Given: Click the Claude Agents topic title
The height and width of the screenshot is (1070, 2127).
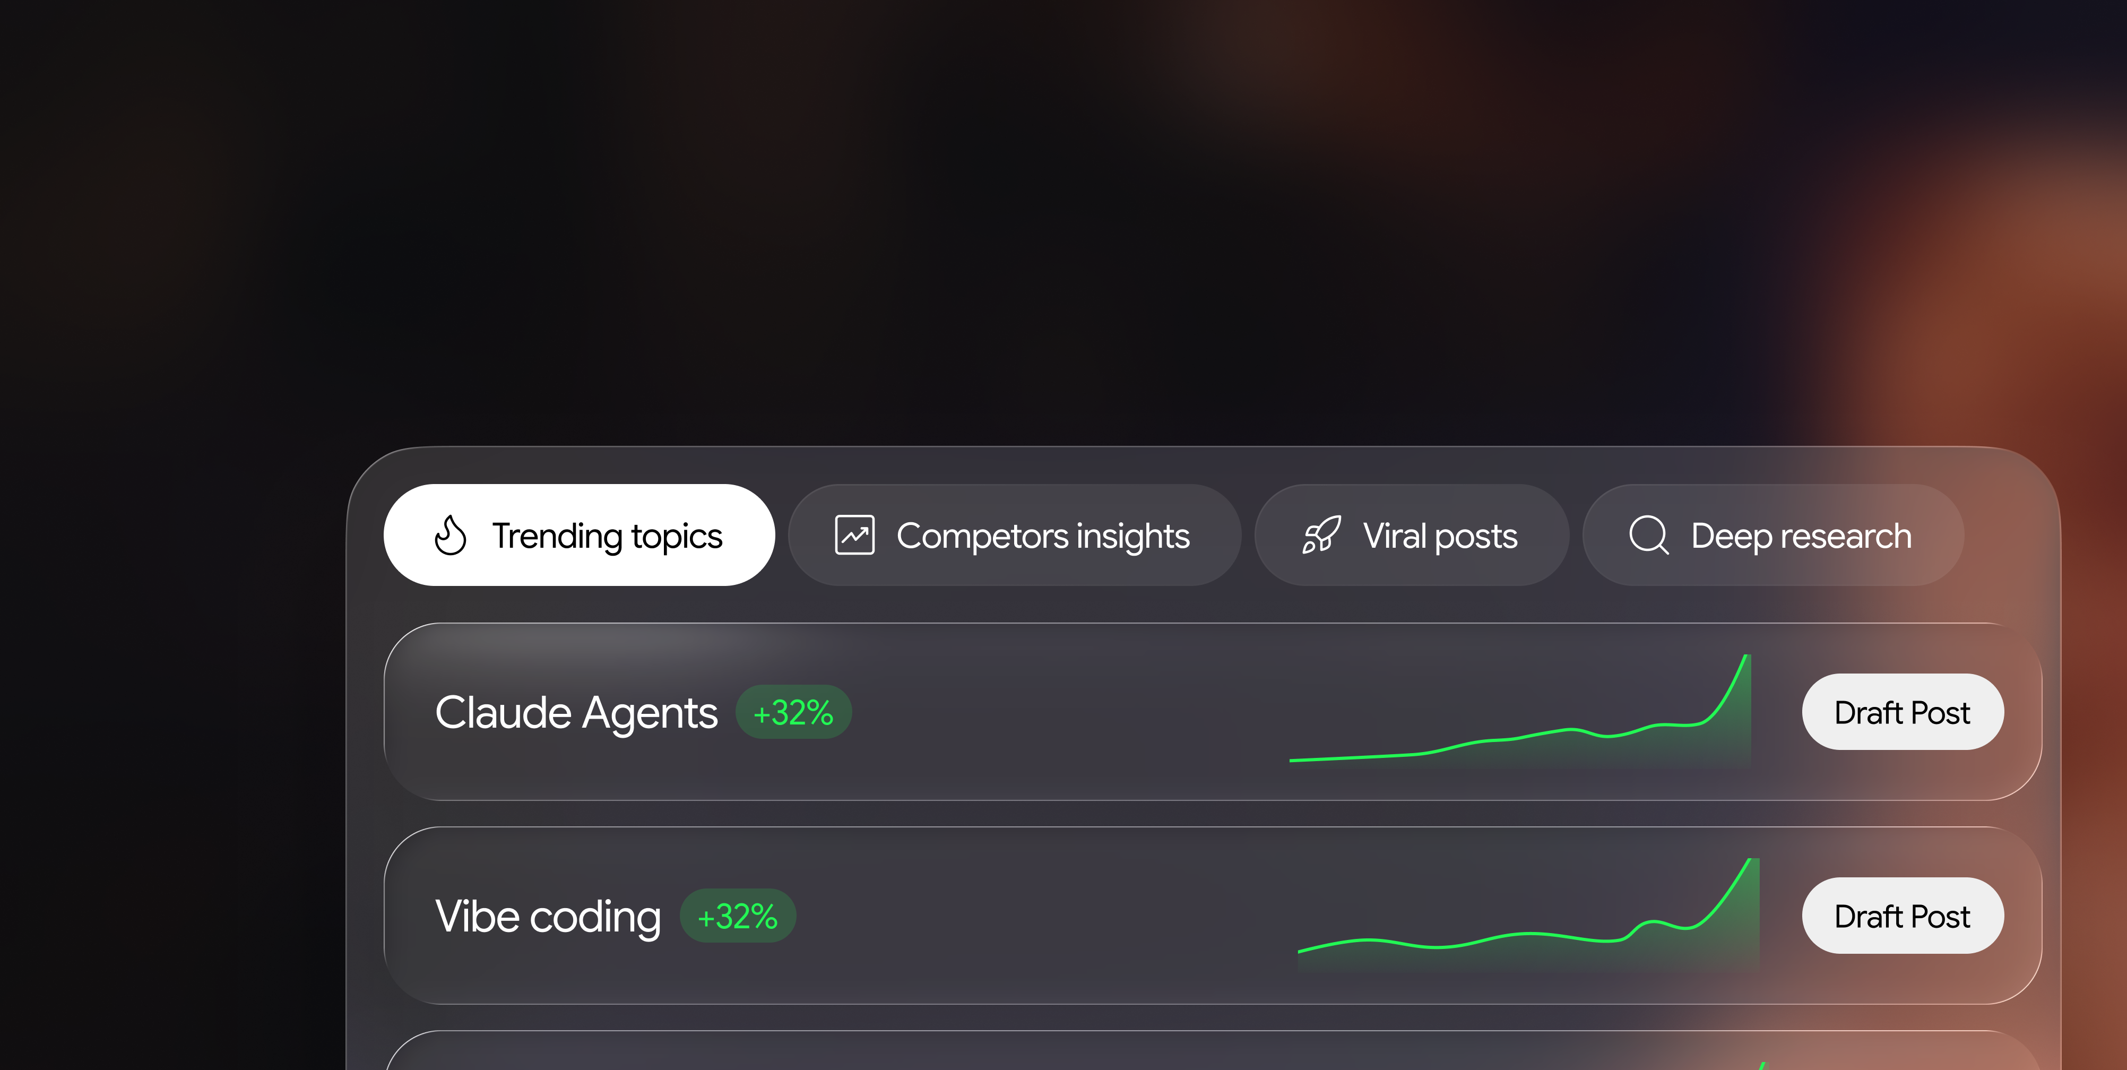Looking at the screenshot, I should 576,712.
